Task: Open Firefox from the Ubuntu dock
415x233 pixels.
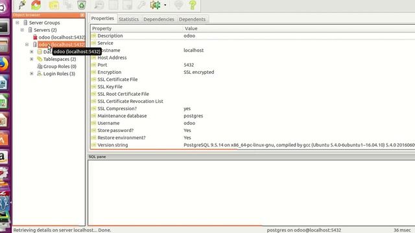Action: tap(4, 64)
